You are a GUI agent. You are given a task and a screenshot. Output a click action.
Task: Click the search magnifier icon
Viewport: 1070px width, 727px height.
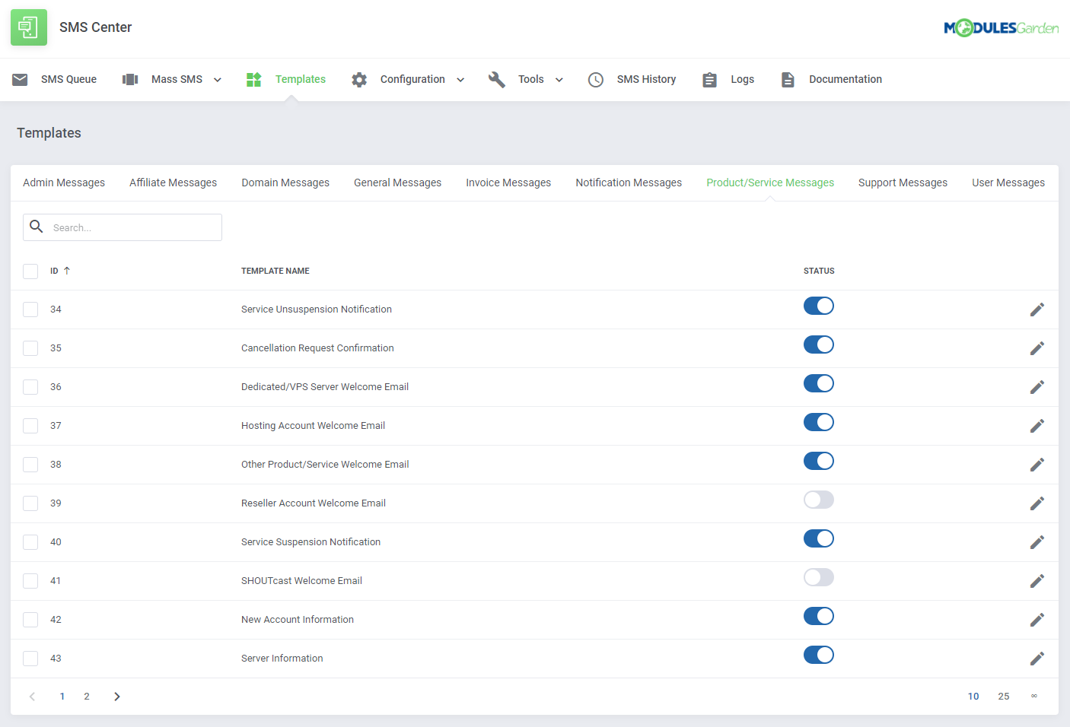click(x=36, y=227)
